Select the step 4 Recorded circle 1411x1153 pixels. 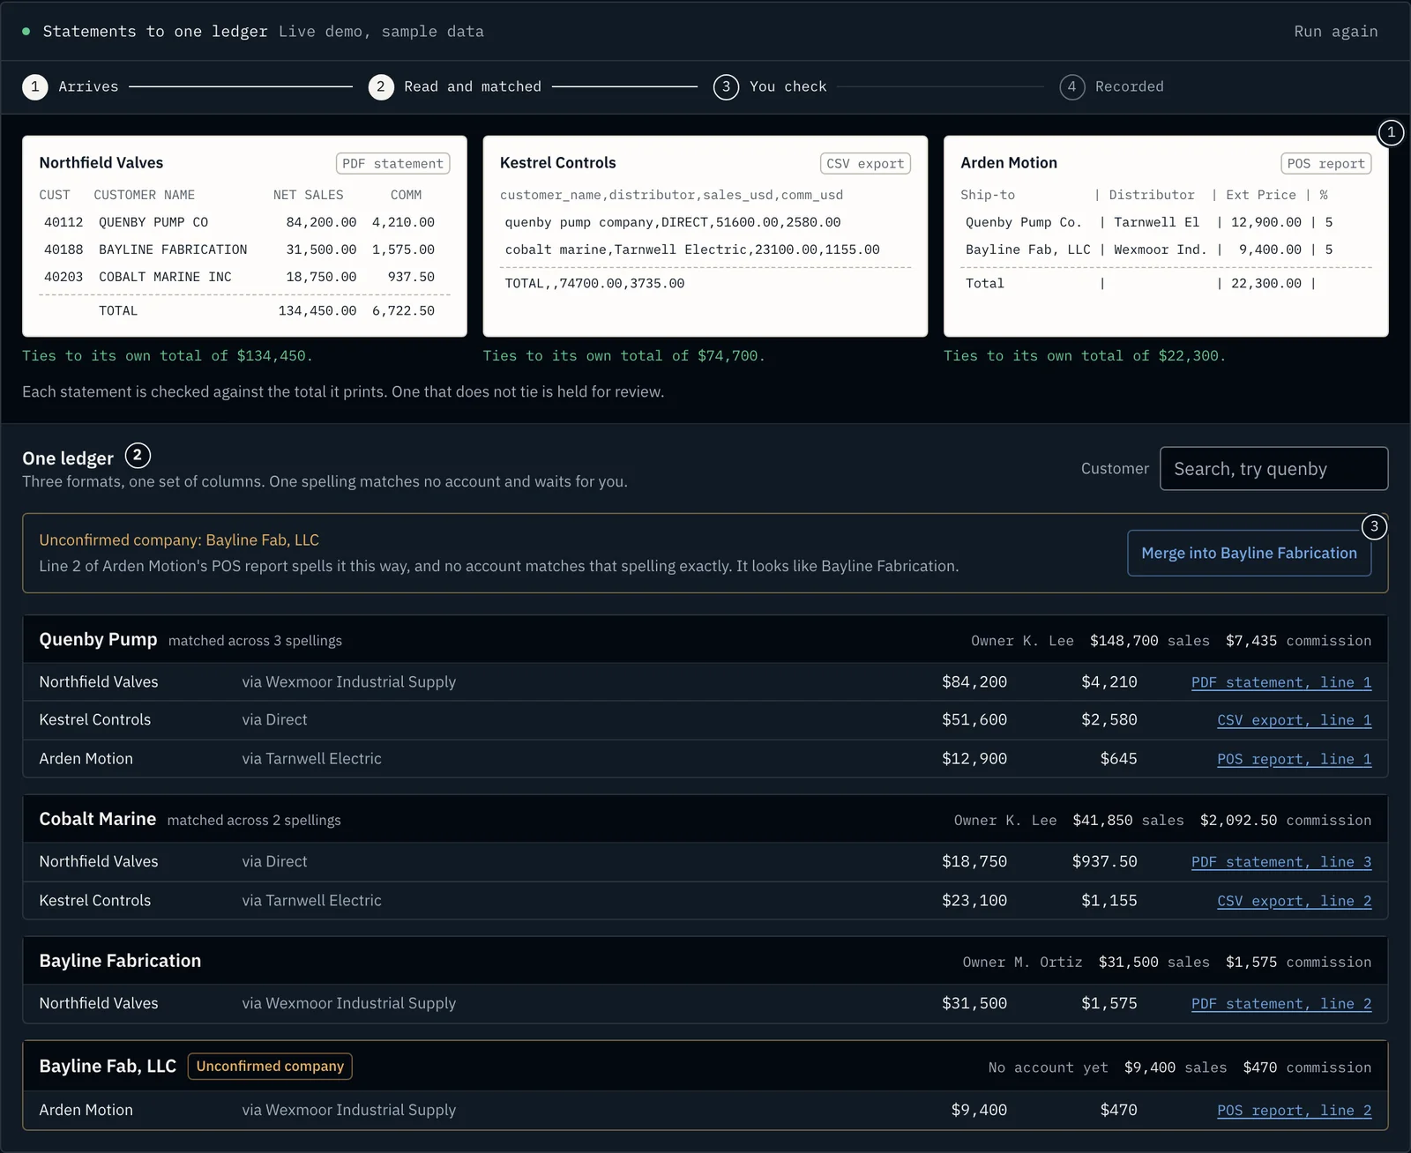pyautogui.click(x=1071, y=86)
